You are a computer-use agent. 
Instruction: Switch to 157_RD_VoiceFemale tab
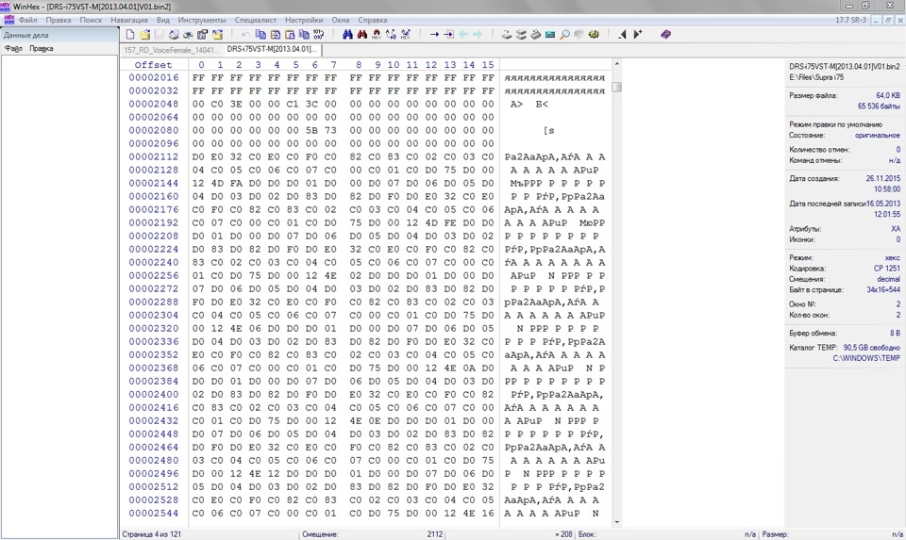pos(172,50)
